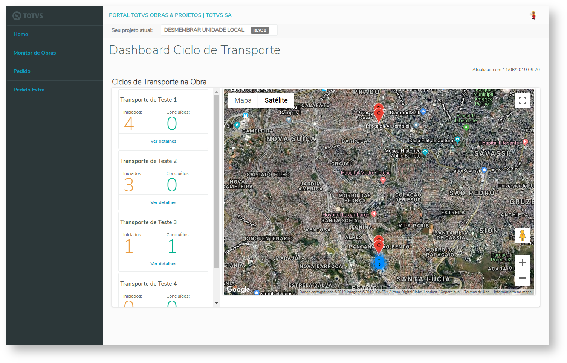Click the Praça da Liberdade park icon

(x=466, y=127)
